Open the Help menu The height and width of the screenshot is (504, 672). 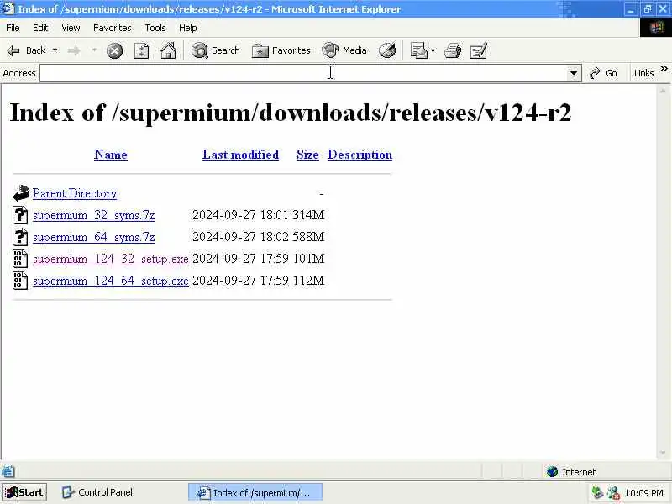pyautogui.click(x=187, y=28)
